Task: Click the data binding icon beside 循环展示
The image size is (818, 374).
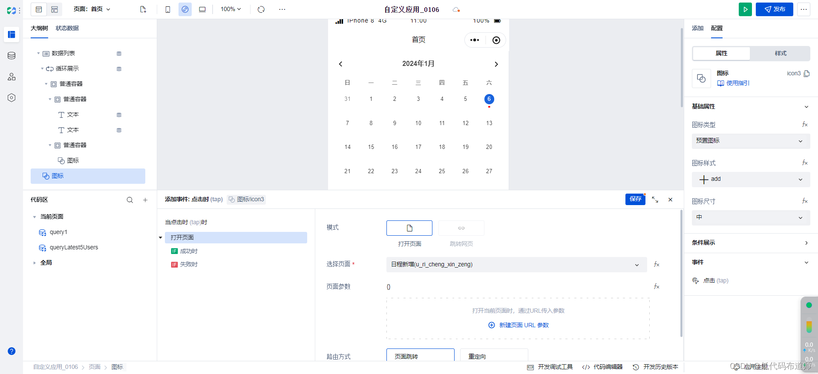Action: (119, 69)
